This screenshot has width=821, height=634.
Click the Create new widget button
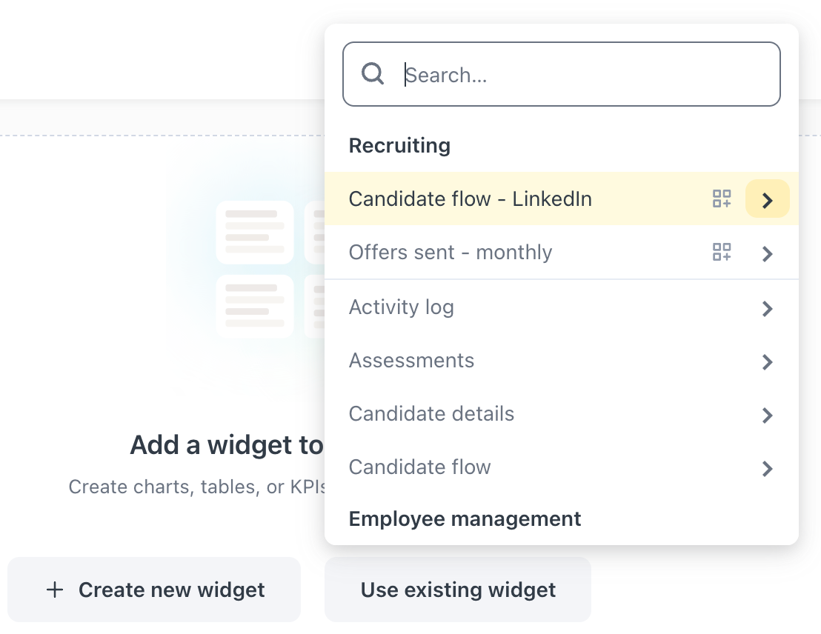coord(154,590)
